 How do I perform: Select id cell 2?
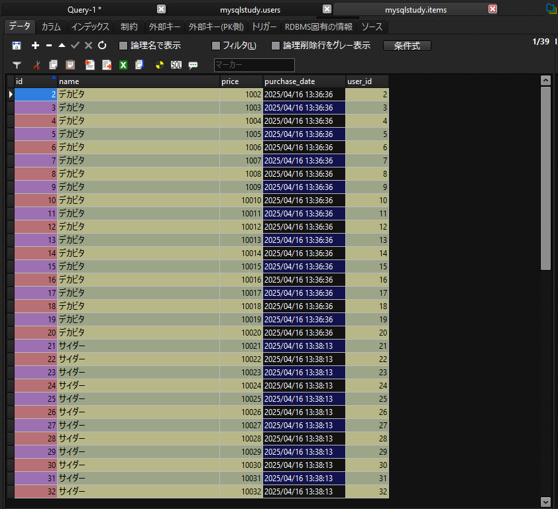tap(36, 94)
